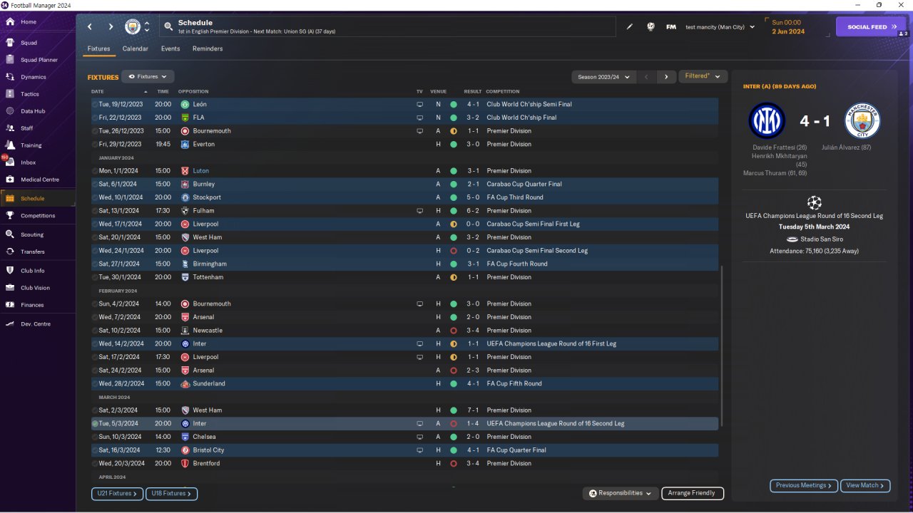Open the Filtered dropdown

click(x=703, y=76)
